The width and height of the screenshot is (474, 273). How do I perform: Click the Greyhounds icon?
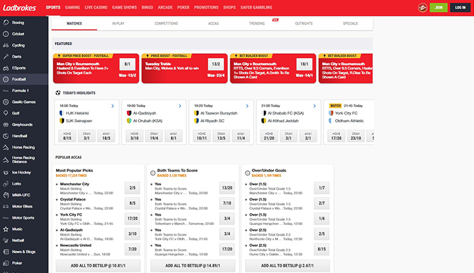(6, 125)
